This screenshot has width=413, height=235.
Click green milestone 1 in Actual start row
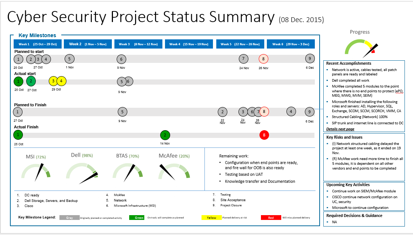pyautogui.click(x=18, y=81)
